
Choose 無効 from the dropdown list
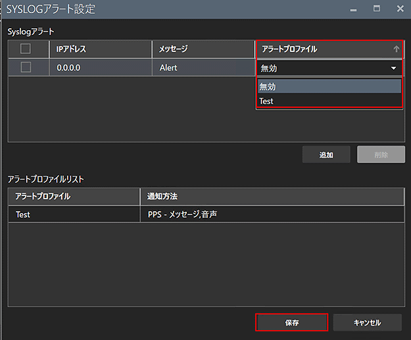click(x=329, y=86)
